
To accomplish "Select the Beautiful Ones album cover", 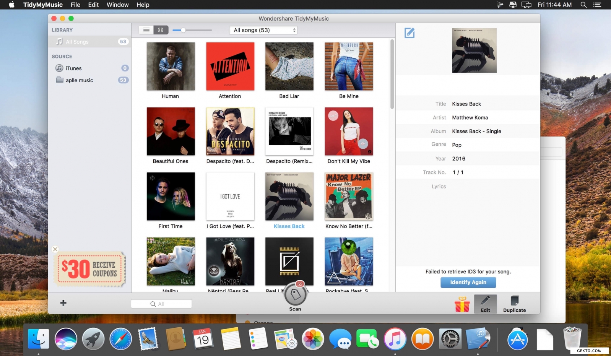I will click(x=171, y=131).
